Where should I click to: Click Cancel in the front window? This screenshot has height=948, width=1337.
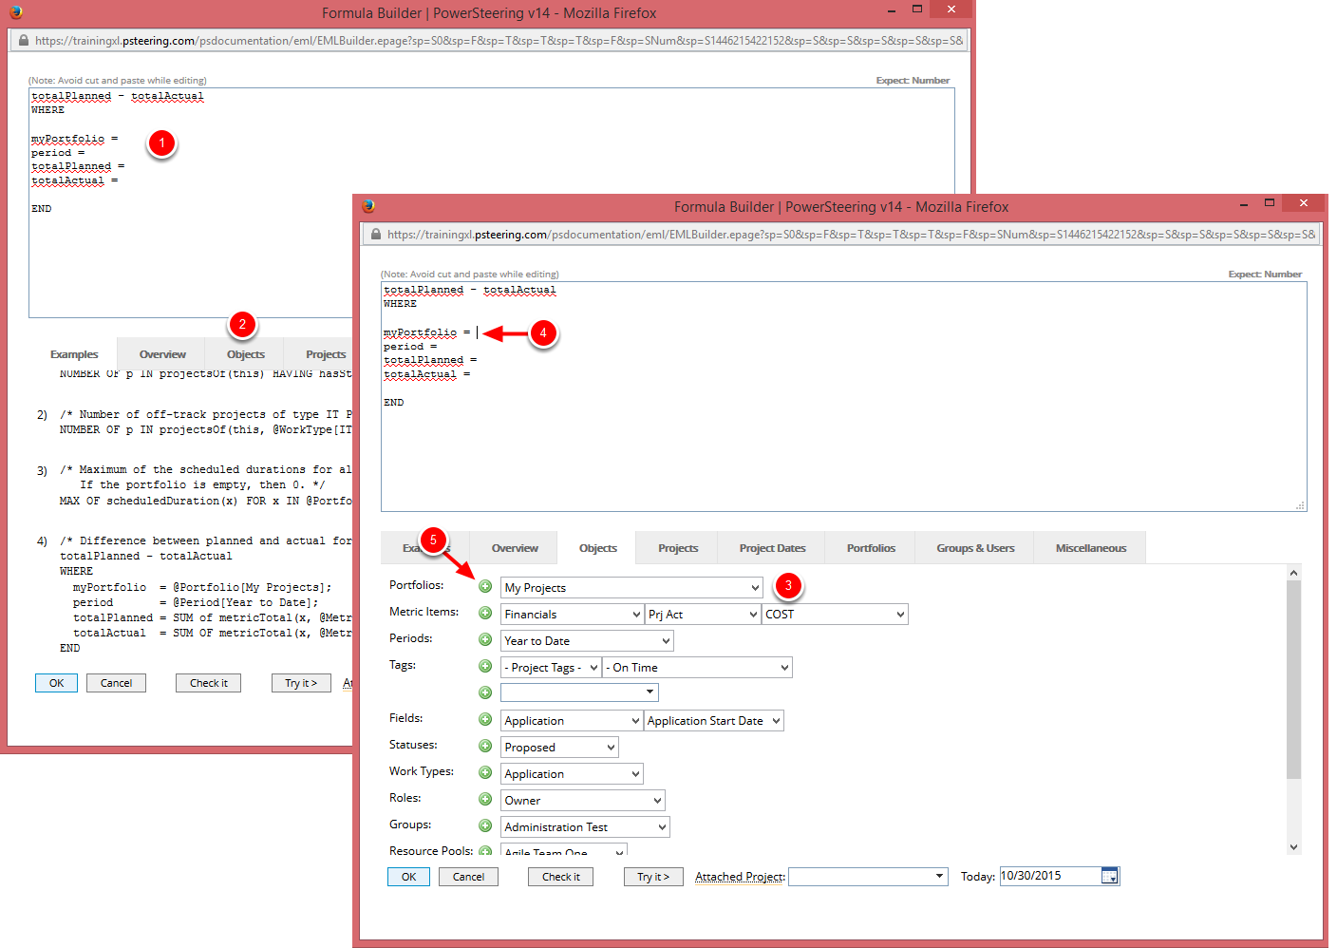click(x=468, y=877)
